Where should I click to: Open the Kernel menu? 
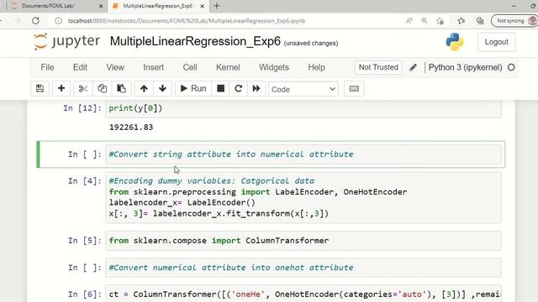click(x=228, y=67)
